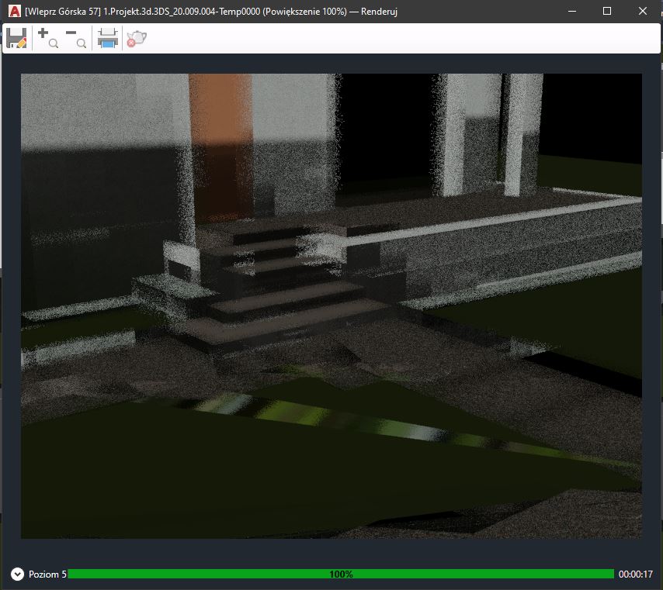The width and height of the screenshot is (663, 590).
Task: Click the 100% text on the progress bar
Action: (x=343, y=574)
